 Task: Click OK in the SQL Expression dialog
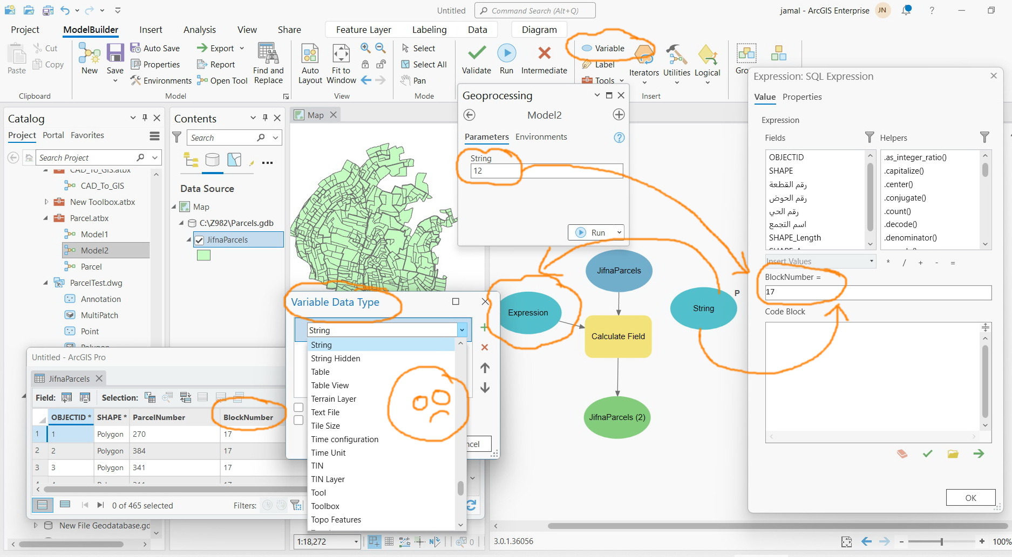pos(970,497)
